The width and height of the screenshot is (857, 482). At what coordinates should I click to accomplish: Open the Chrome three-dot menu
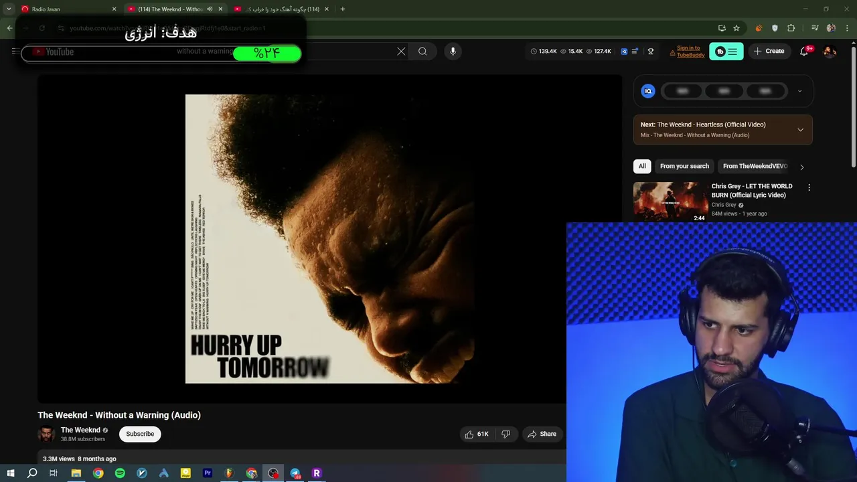pos(848,28)
